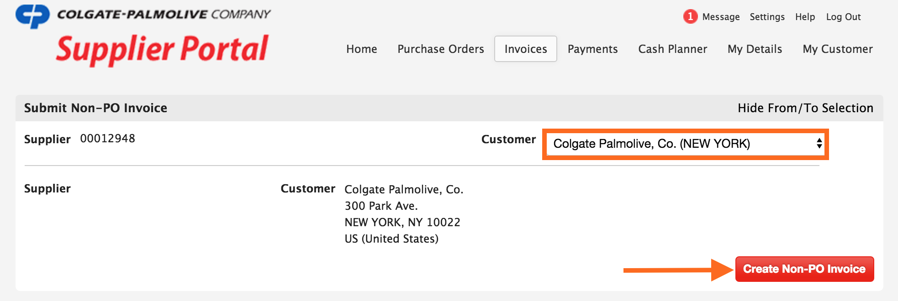Hide From/To Selection section
Image resolution: width=898 pixels, height=301 pixels.
click(x=805, y=108)
